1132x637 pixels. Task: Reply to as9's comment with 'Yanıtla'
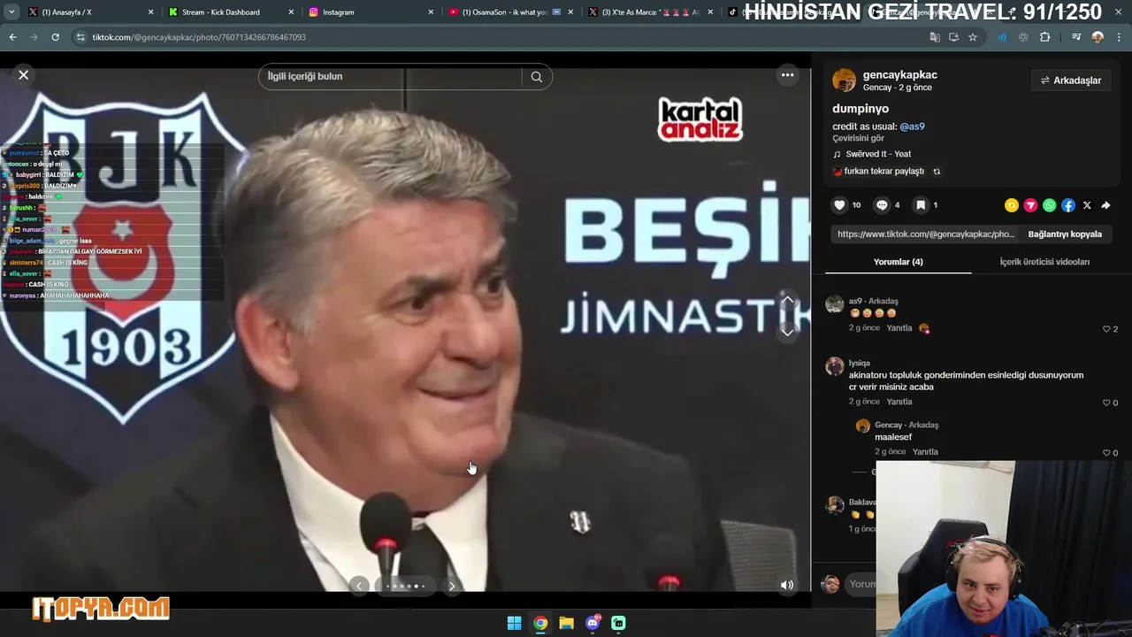click(899, 328)
